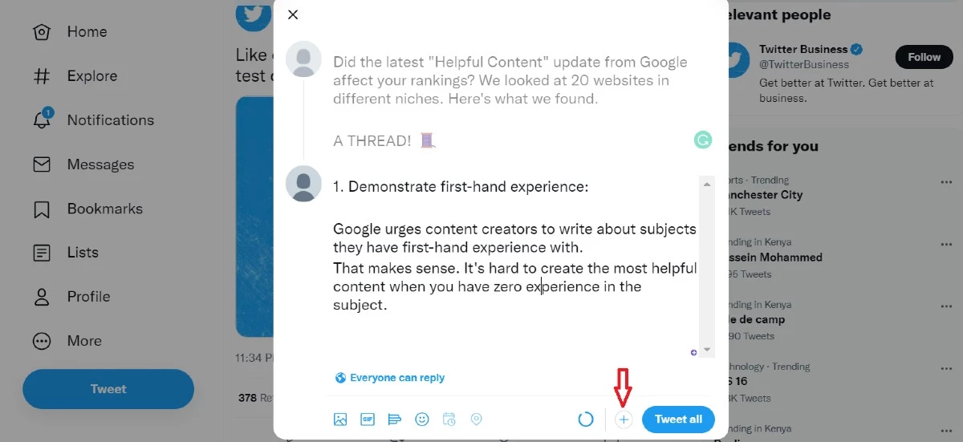
Task: Close the compose dialog
Action: [293, 14]
